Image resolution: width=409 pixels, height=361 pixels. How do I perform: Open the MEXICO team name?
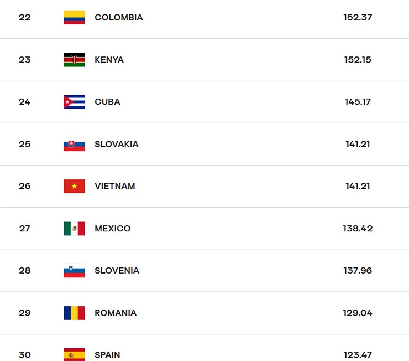pos(112,229)
